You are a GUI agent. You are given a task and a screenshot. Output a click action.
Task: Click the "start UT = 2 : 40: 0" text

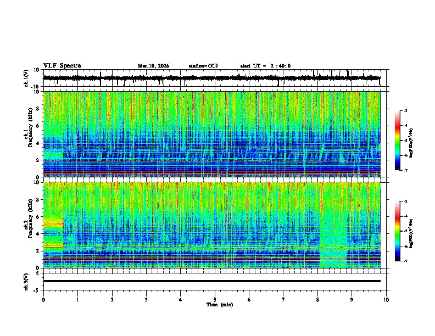click(x=265, y=66)
